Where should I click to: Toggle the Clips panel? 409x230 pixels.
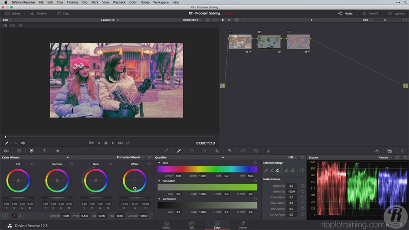[63, 13]
